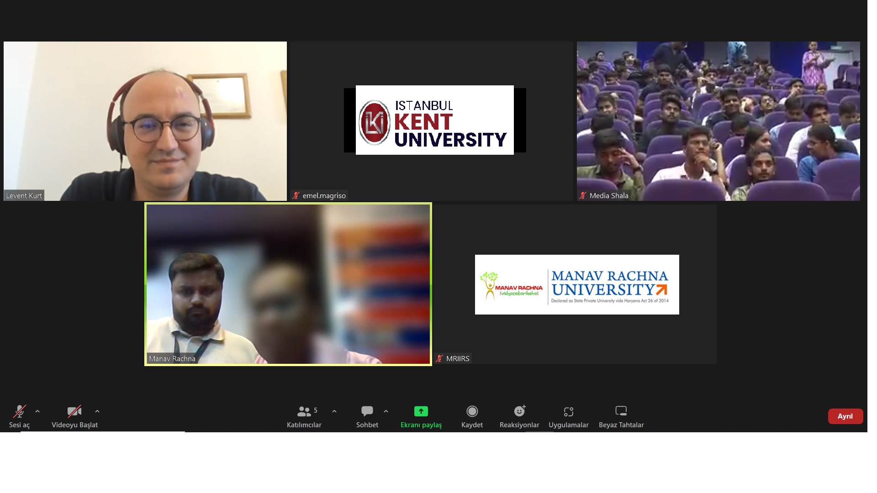Click green Ekranı paylaş share screen icon
The height and width of the screenshot is (493, 877).
421,411
